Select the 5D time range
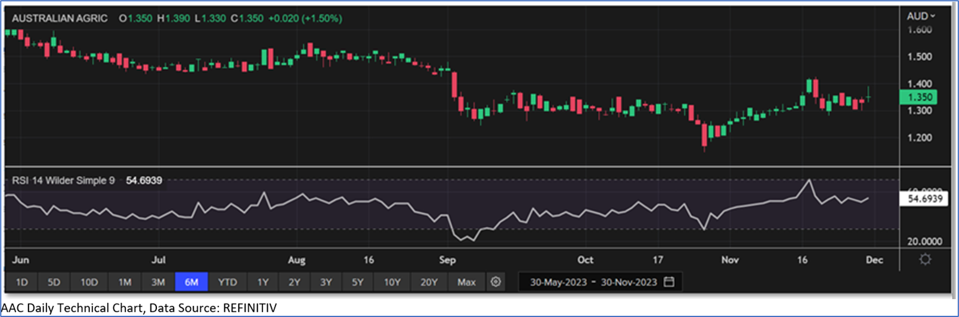The height and width of the screenshot is (317, 959). (54, 282)
